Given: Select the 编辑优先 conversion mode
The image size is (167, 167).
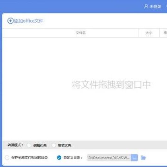Looking at the screenshot, I should coord(29,145).
